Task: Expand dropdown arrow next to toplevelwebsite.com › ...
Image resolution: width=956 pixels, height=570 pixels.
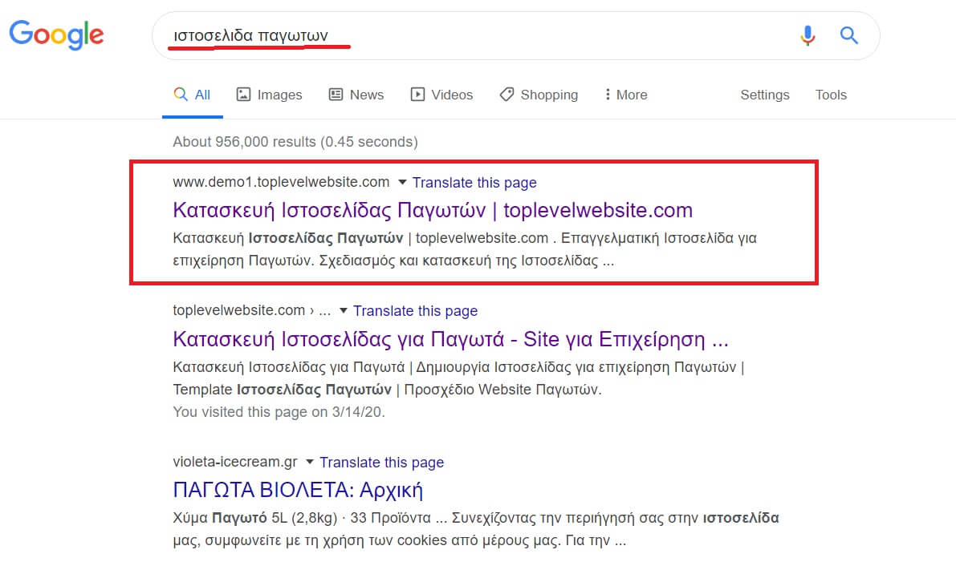Action: (x=344, y=310)
